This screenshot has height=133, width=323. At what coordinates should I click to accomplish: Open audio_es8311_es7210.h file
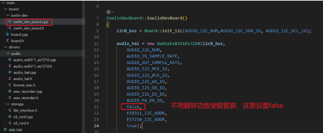[33, 66]
